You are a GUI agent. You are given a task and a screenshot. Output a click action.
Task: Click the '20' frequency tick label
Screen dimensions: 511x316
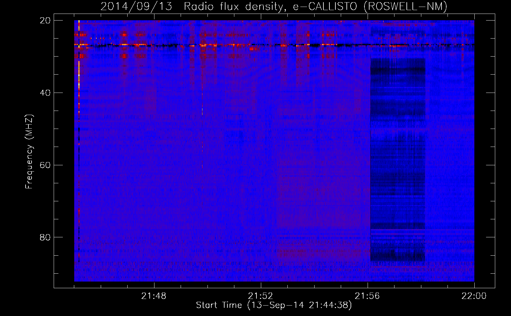click(45, 21)
